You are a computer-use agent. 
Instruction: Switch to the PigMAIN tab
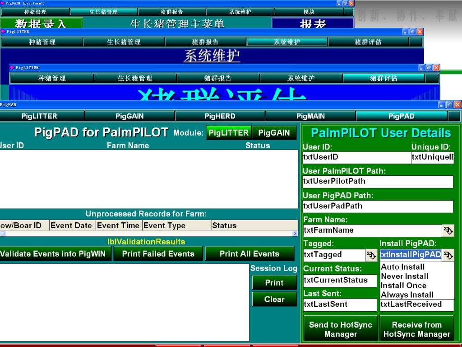point(310,116)
